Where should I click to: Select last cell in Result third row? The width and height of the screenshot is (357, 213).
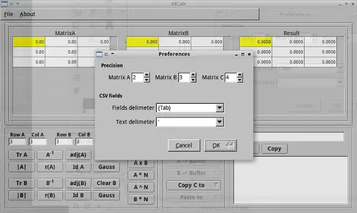click(320, 62)
